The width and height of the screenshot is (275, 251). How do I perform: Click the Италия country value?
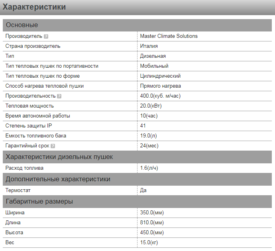click(149, 46)
